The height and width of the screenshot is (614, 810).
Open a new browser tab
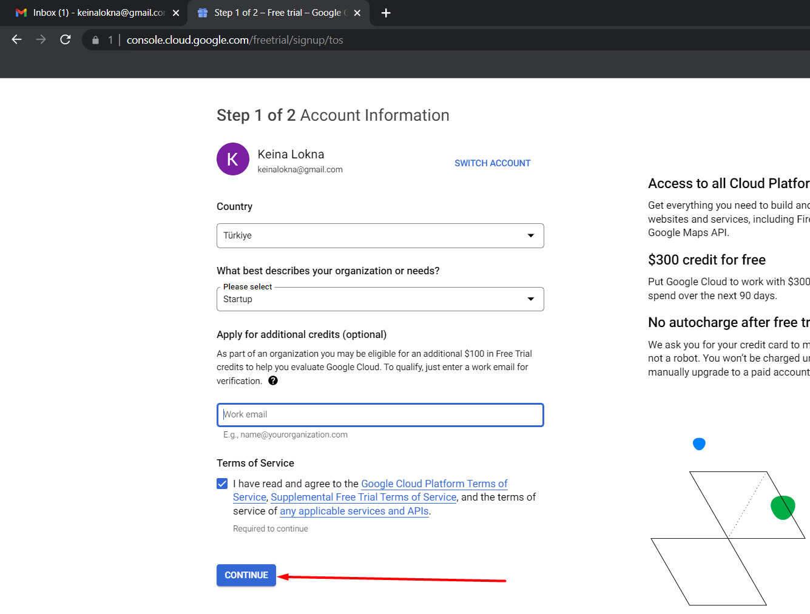tap(386, 13)
